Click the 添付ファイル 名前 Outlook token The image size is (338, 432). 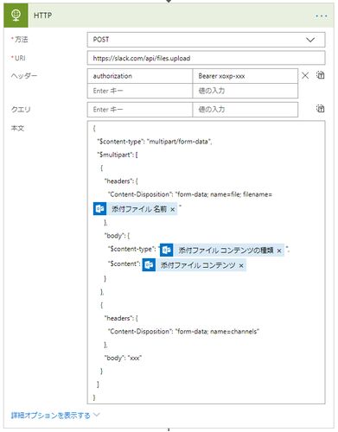tap(135, 209)
